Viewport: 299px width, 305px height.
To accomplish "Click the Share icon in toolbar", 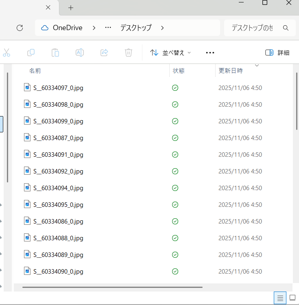I will [x=104, y=53].
